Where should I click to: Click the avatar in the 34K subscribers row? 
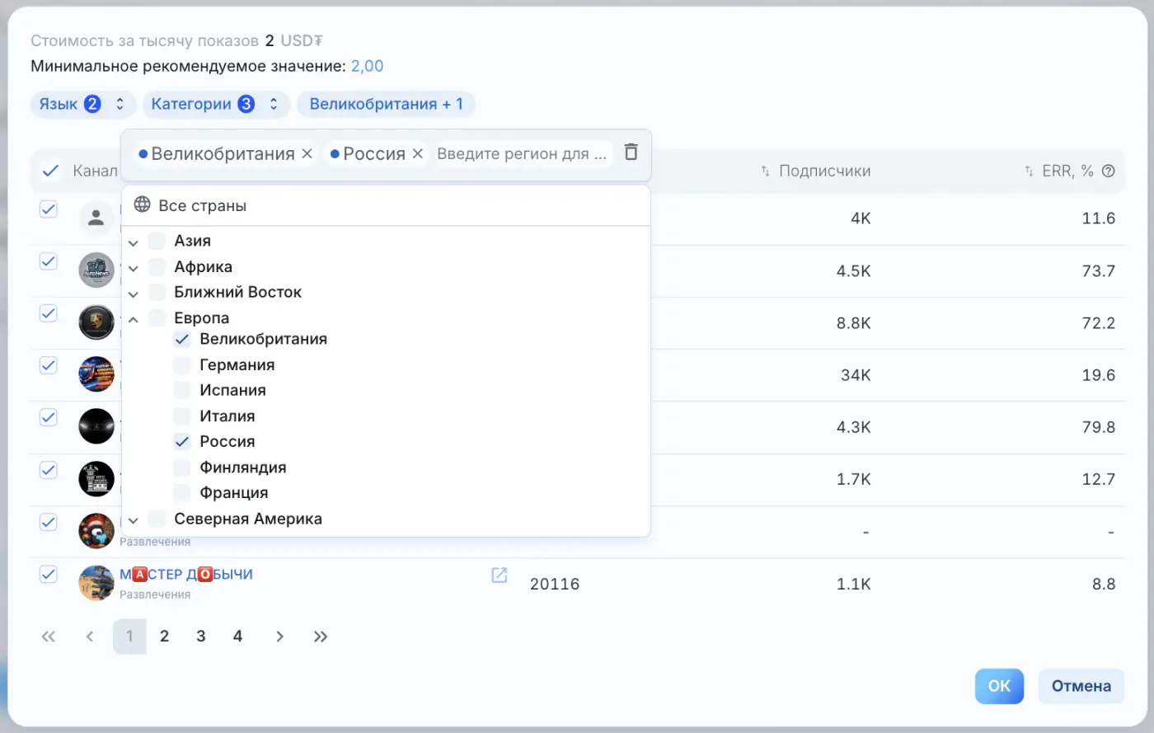click(x=96, y=374)
